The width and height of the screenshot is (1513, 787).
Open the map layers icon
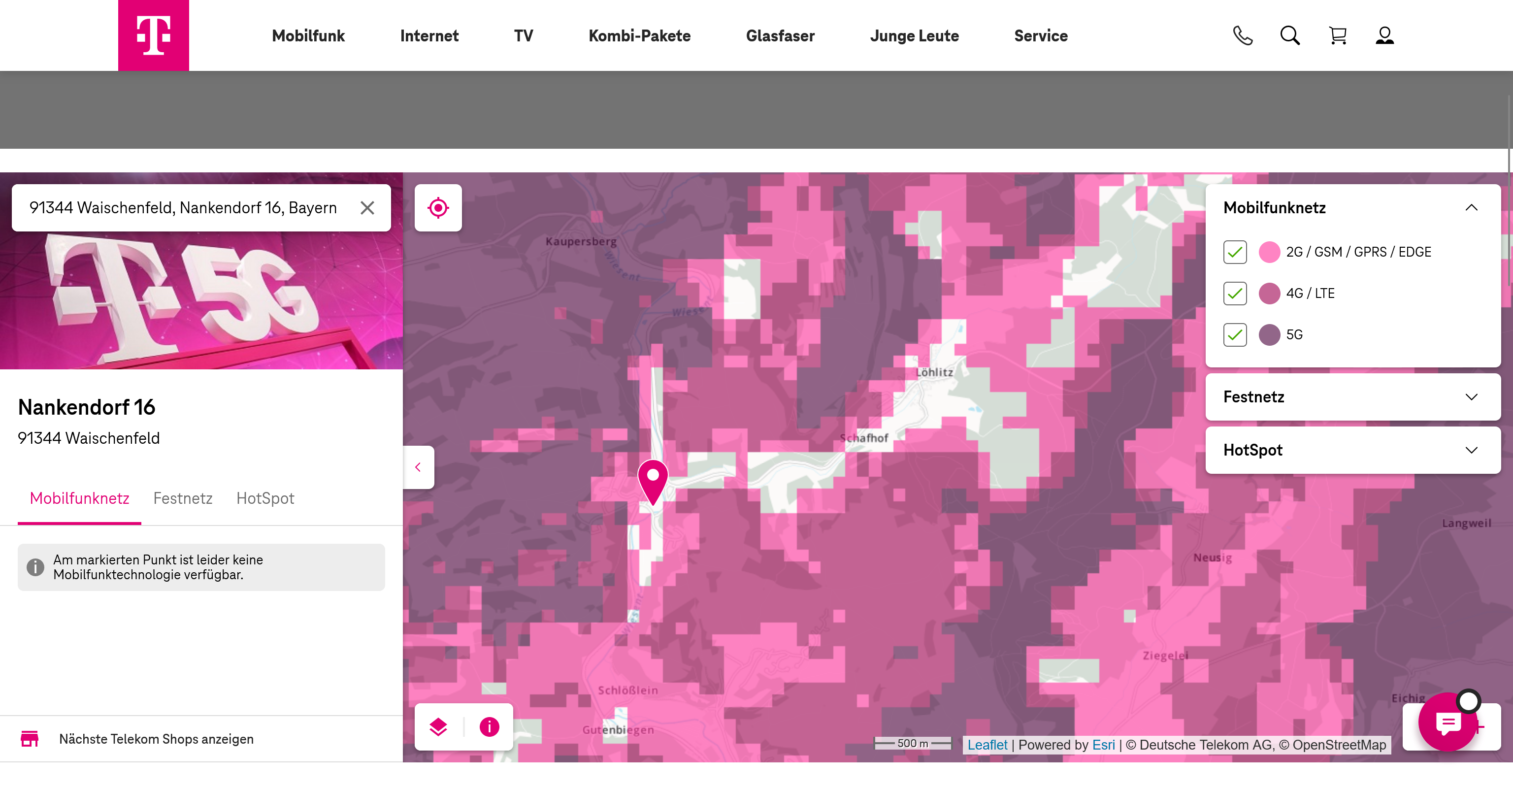tap(438, 727)
